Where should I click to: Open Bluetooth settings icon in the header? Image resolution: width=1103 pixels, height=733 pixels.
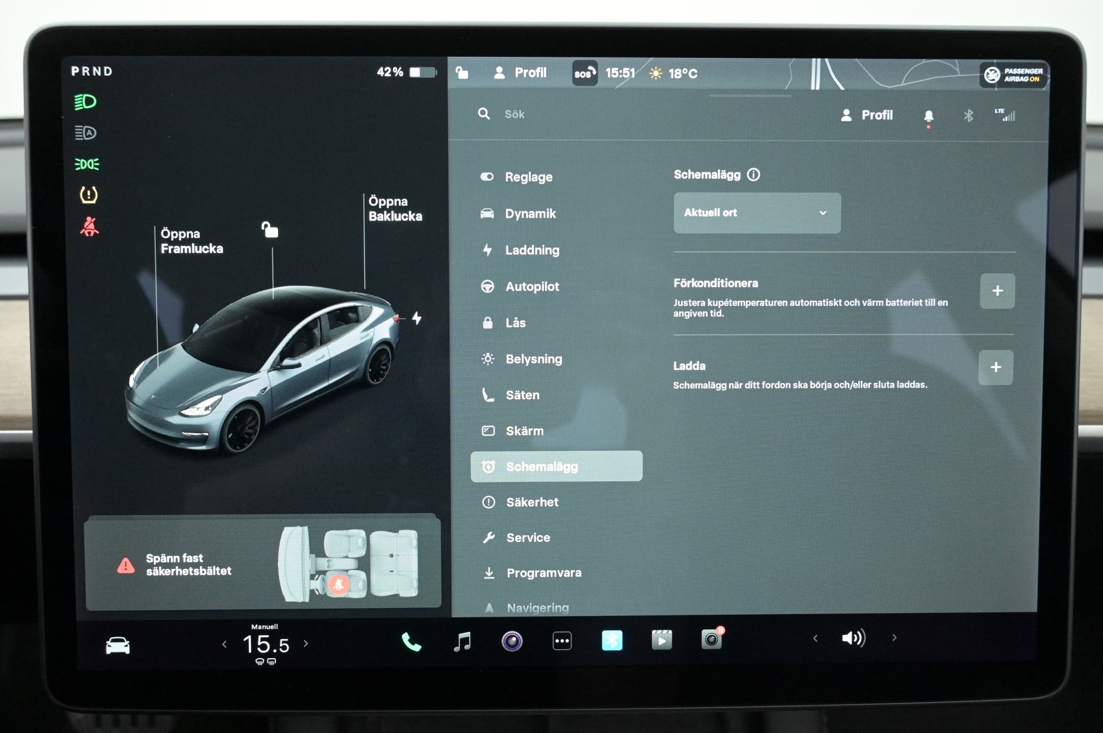968,115
